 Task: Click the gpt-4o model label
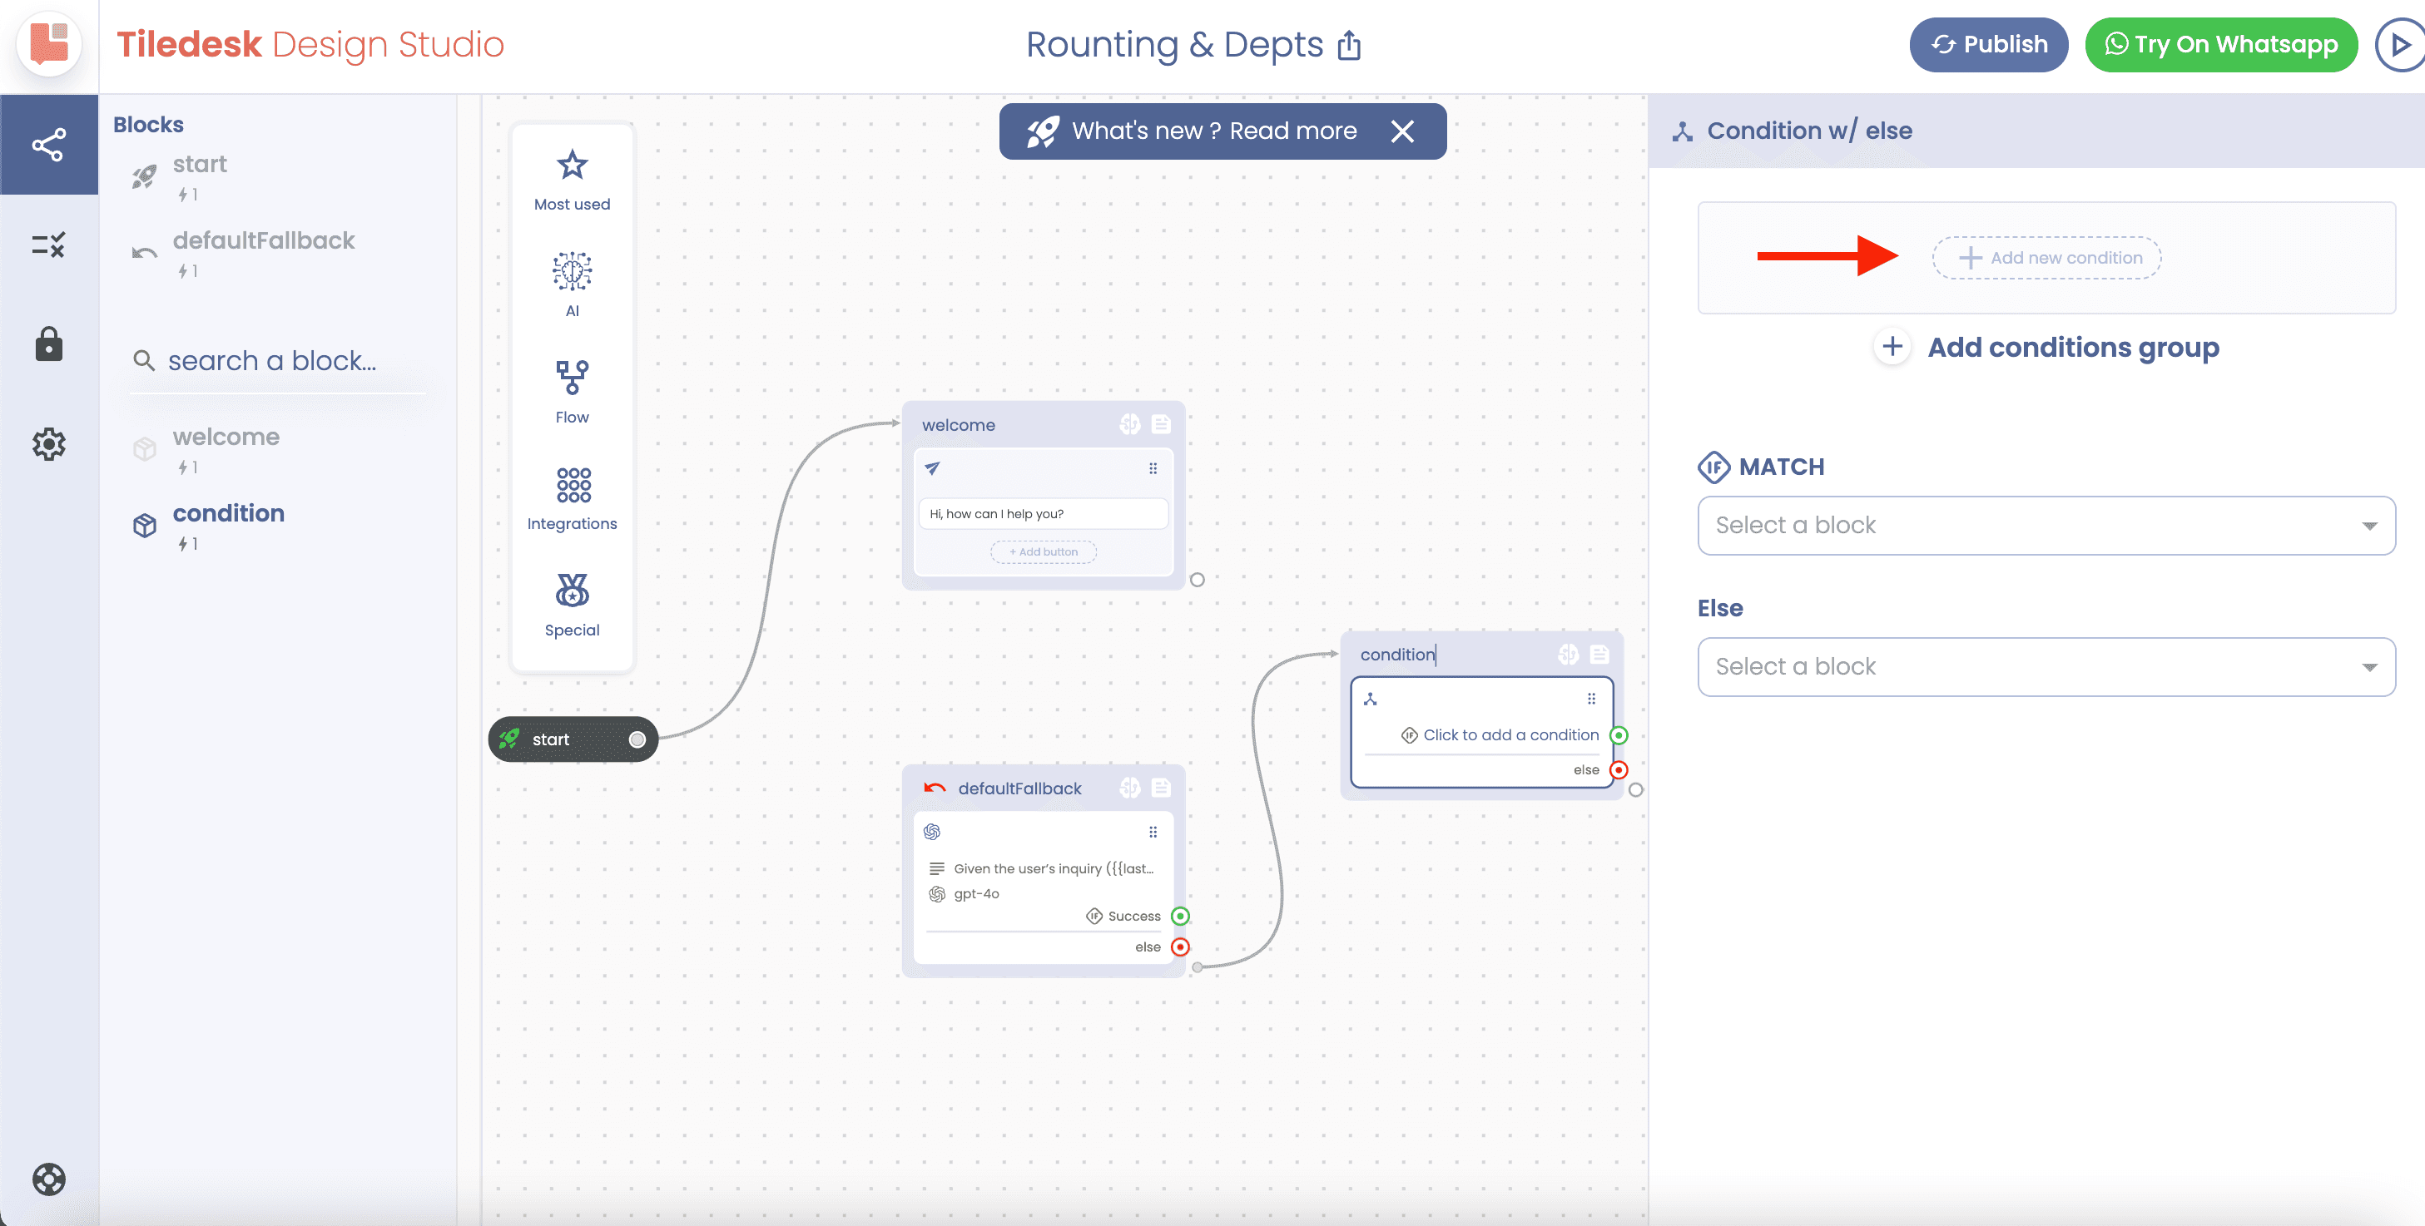click(x=976, y=894)
